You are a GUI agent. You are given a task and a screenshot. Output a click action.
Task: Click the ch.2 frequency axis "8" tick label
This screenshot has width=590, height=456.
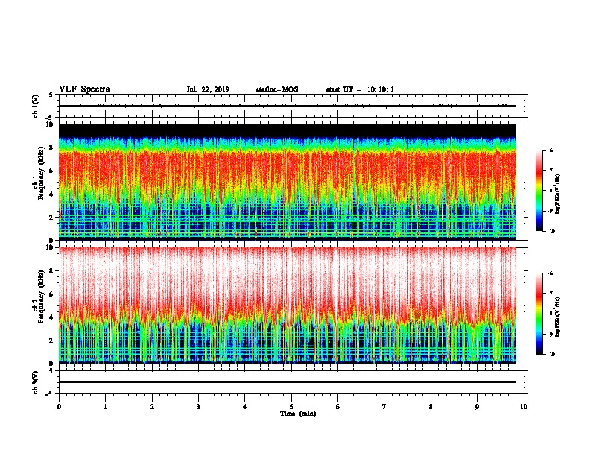pyautogui.click(x=52, y=271)
